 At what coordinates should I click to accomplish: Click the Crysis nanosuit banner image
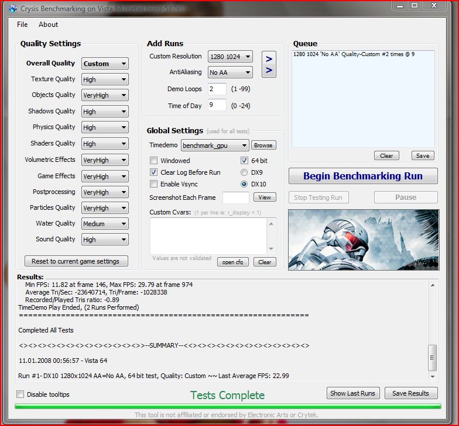[364, 240]
